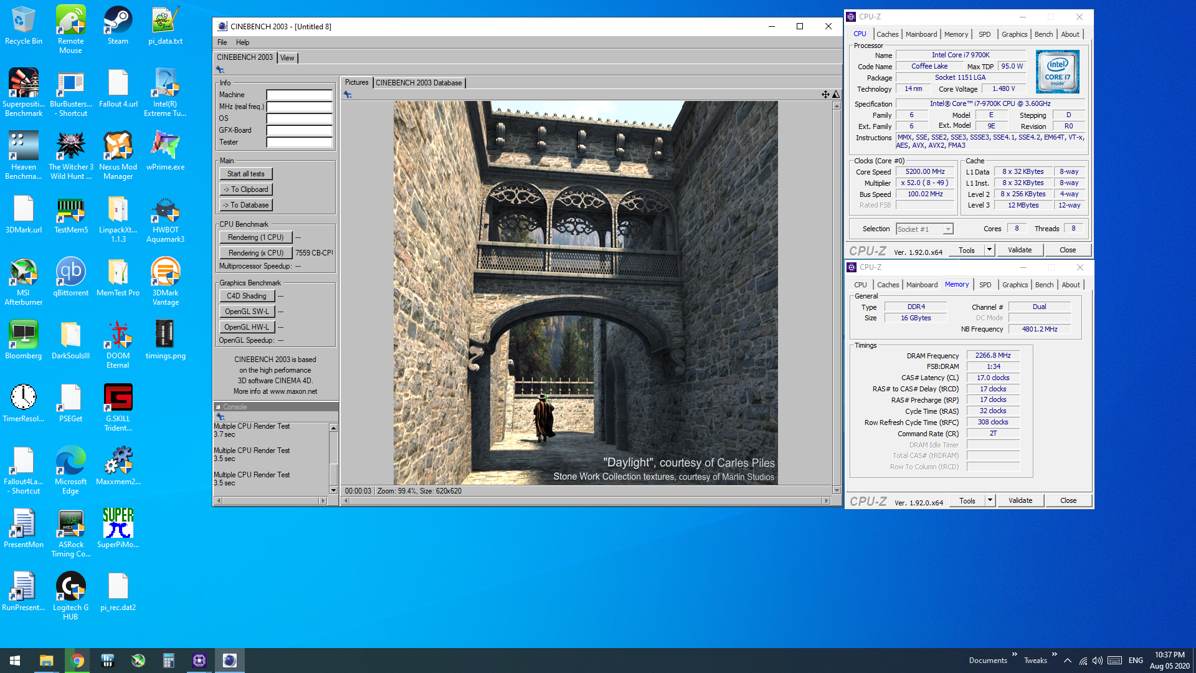Launch the DOOM Eternal shortcut
This screenshot has height=673, width=1196.
118,345
